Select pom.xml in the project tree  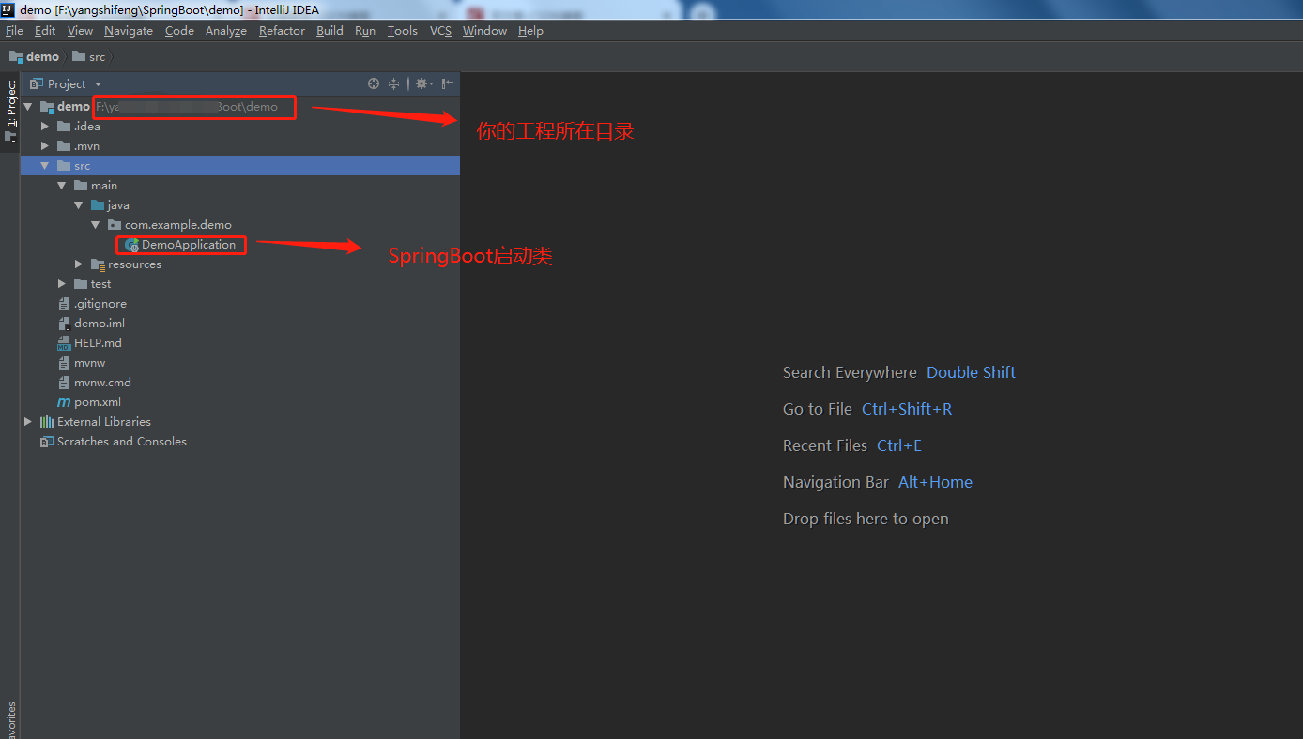coord(98,402)
